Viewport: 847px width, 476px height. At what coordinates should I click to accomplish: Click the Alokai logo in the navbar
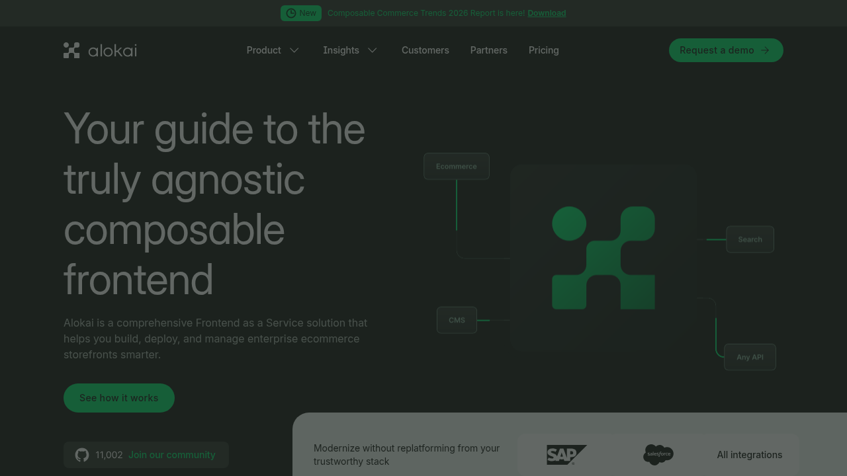pos(99,50)
